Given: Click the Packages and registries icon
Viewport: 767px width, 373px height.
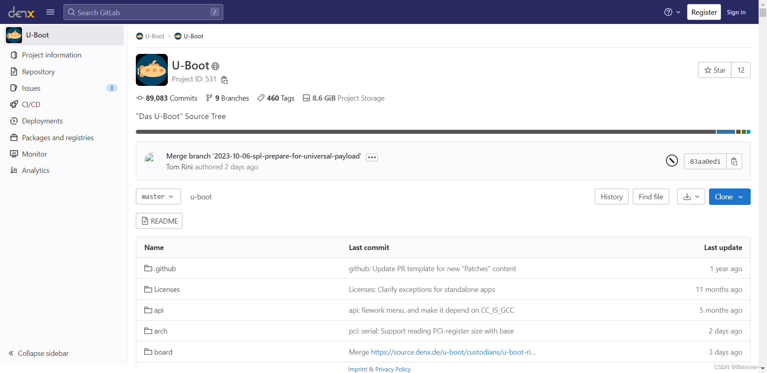Looking at the screenshot, I should click(x=14, y=138).
